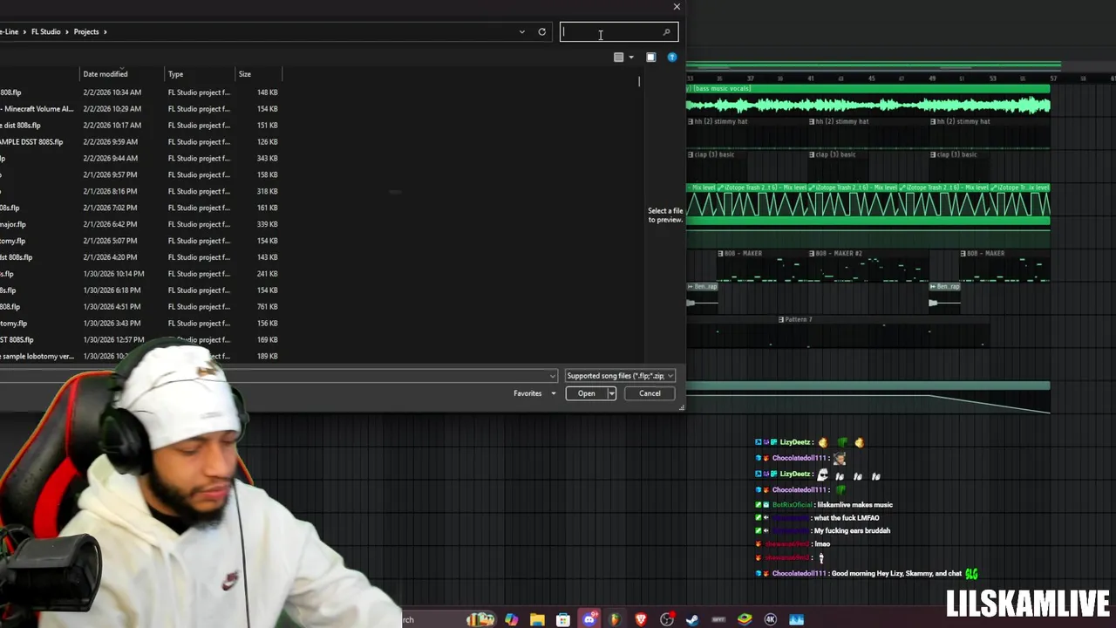This screenshot has width=1116, height=628.
Task: Select file ending in dist 808s.flp dated 2/2/2026 10:17 AM
Action: [139, 126]
